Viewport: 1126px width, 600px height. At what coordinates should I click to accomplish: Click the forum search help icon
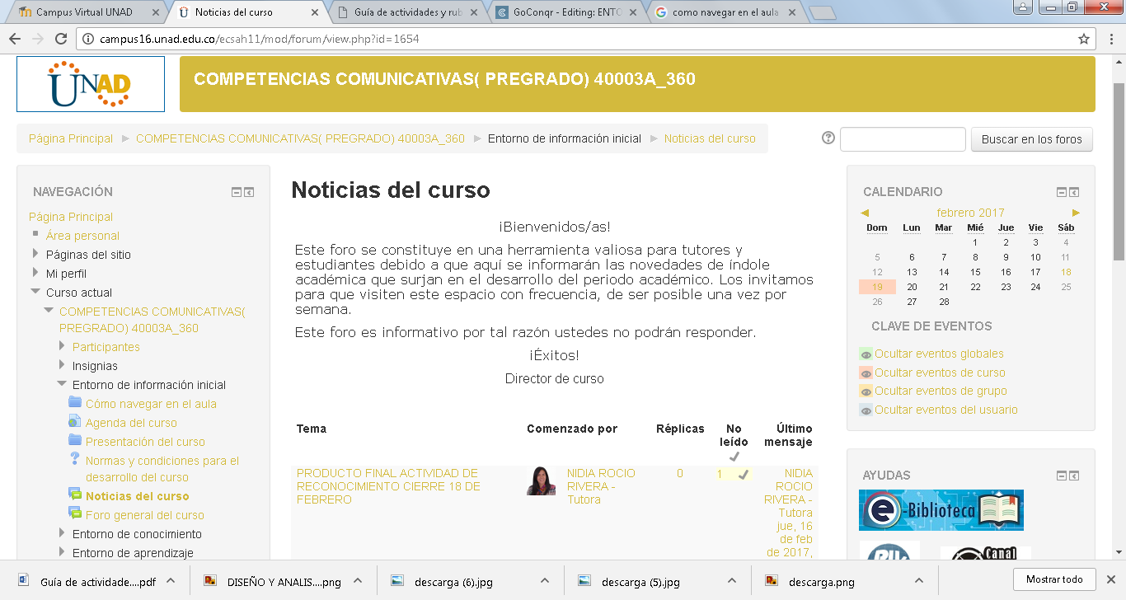coord(828,138)
